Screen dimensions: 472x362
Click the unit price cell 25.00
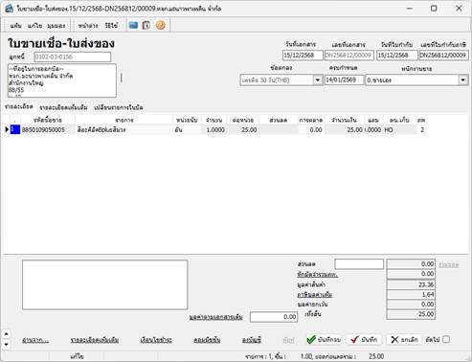(x=243, y=130)
